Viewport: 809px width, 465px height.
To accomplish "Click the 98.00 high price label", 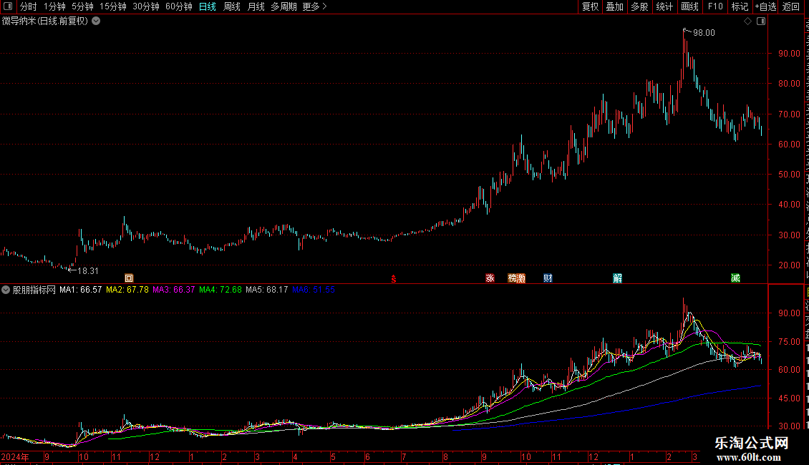I will click(704, 33).
